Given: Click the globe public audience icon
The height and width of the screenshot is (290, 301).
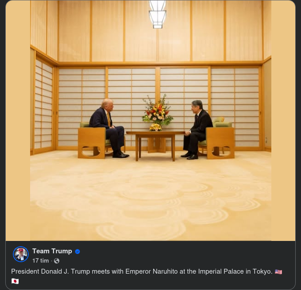Looking at the screenshot, I should click(57, 261).
